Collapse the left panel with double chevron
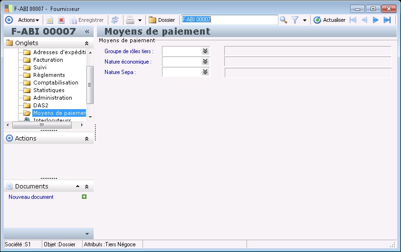The width and height of the screenshot is (401, 252). point(87,31)
